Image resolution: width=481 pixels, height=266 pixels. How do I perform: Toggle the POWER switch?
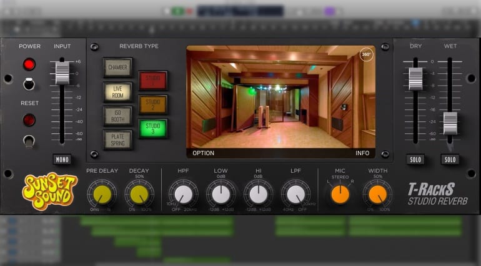point(29,84)
